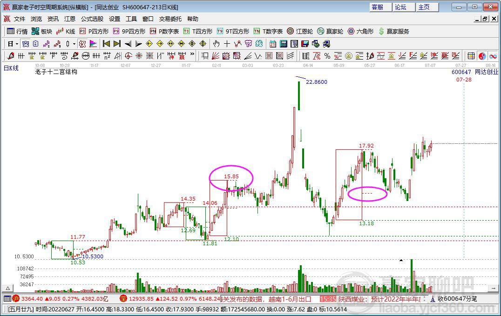Screen dimensions: 501x316
Task: Select the crosshair cursor tool
Action: click(227, 44)
